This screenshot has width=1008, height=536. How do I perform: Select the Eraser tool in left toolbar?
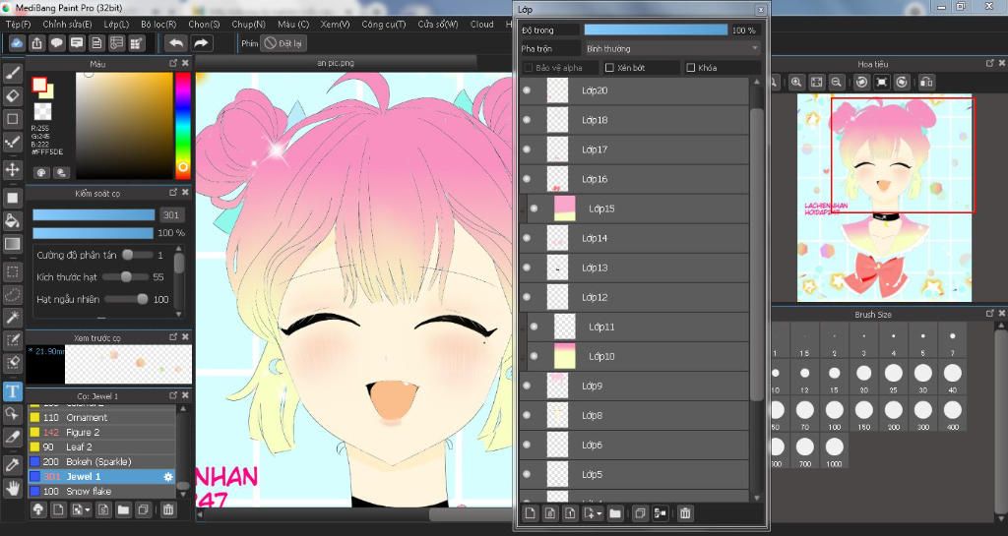(x=12, y=95)
